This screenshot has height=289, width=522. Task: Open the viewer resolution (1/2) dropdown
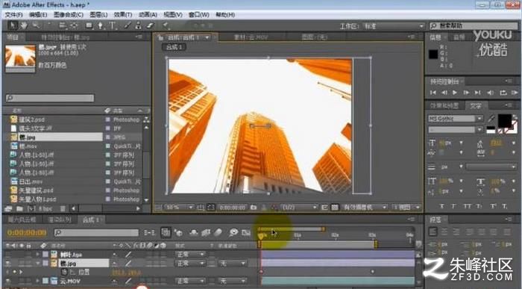pos(299,207)
